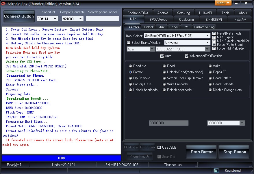Switch to the Mstar/W tab
Screen dimensions: 254x174
pos(240,20)
